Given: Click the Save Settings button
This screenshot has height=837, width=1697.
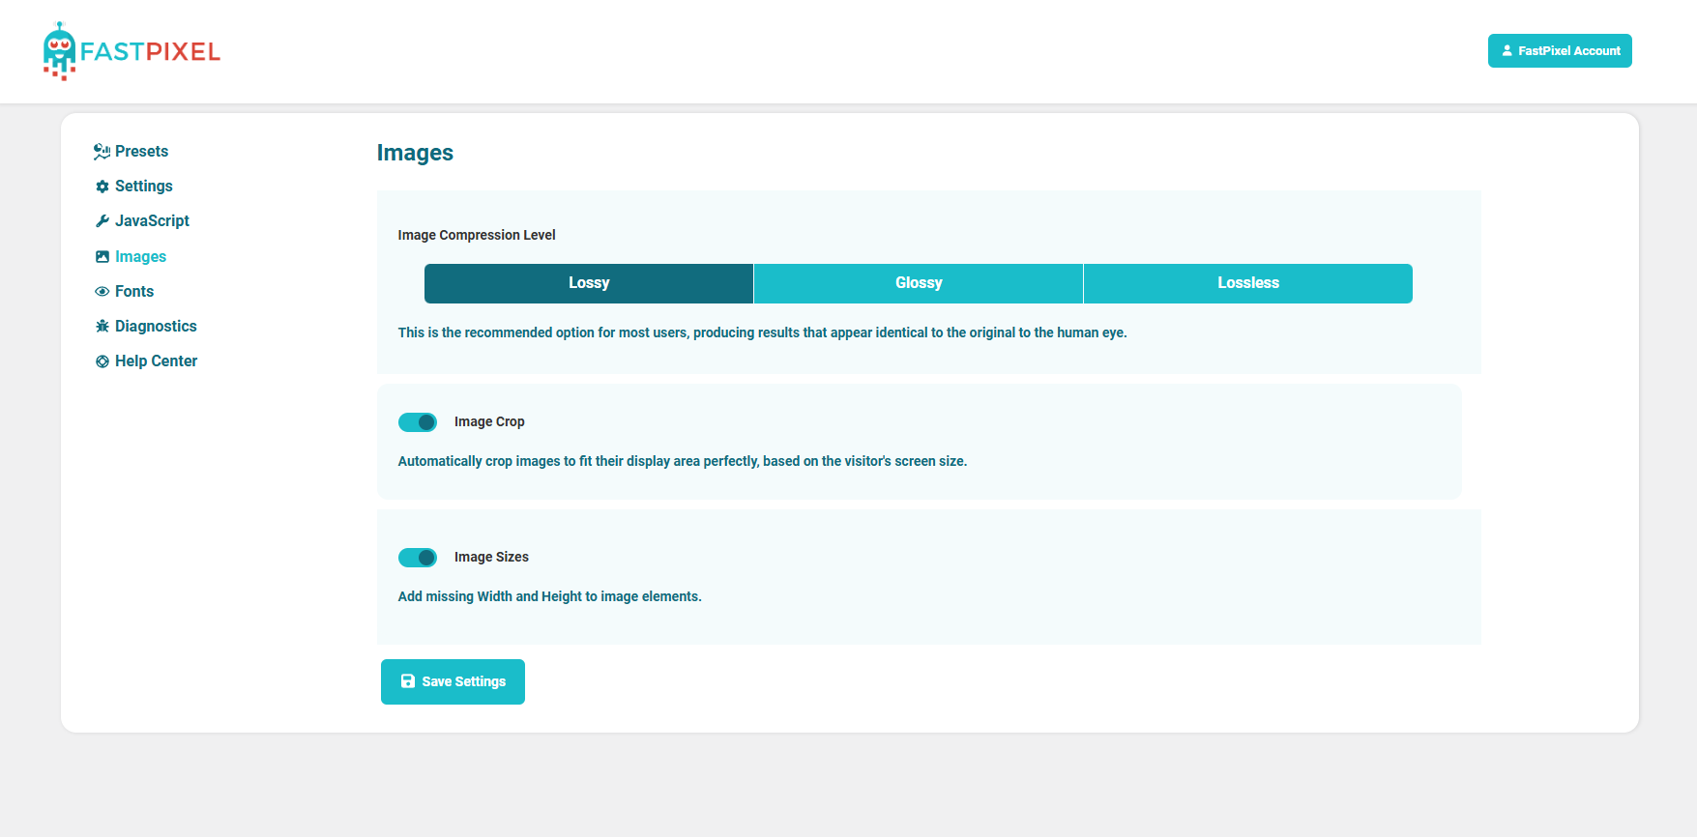Looking at the screenshot, I should tap(453, 681).
